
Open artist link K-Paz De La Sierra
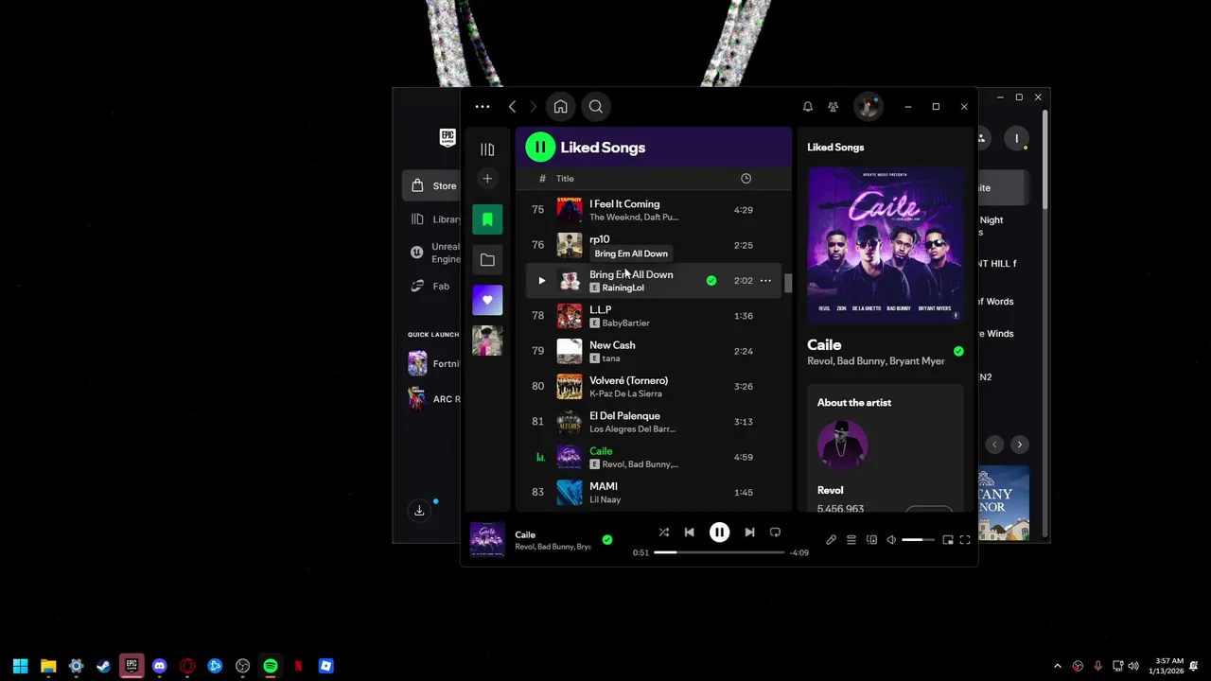(x=625, y=393)
